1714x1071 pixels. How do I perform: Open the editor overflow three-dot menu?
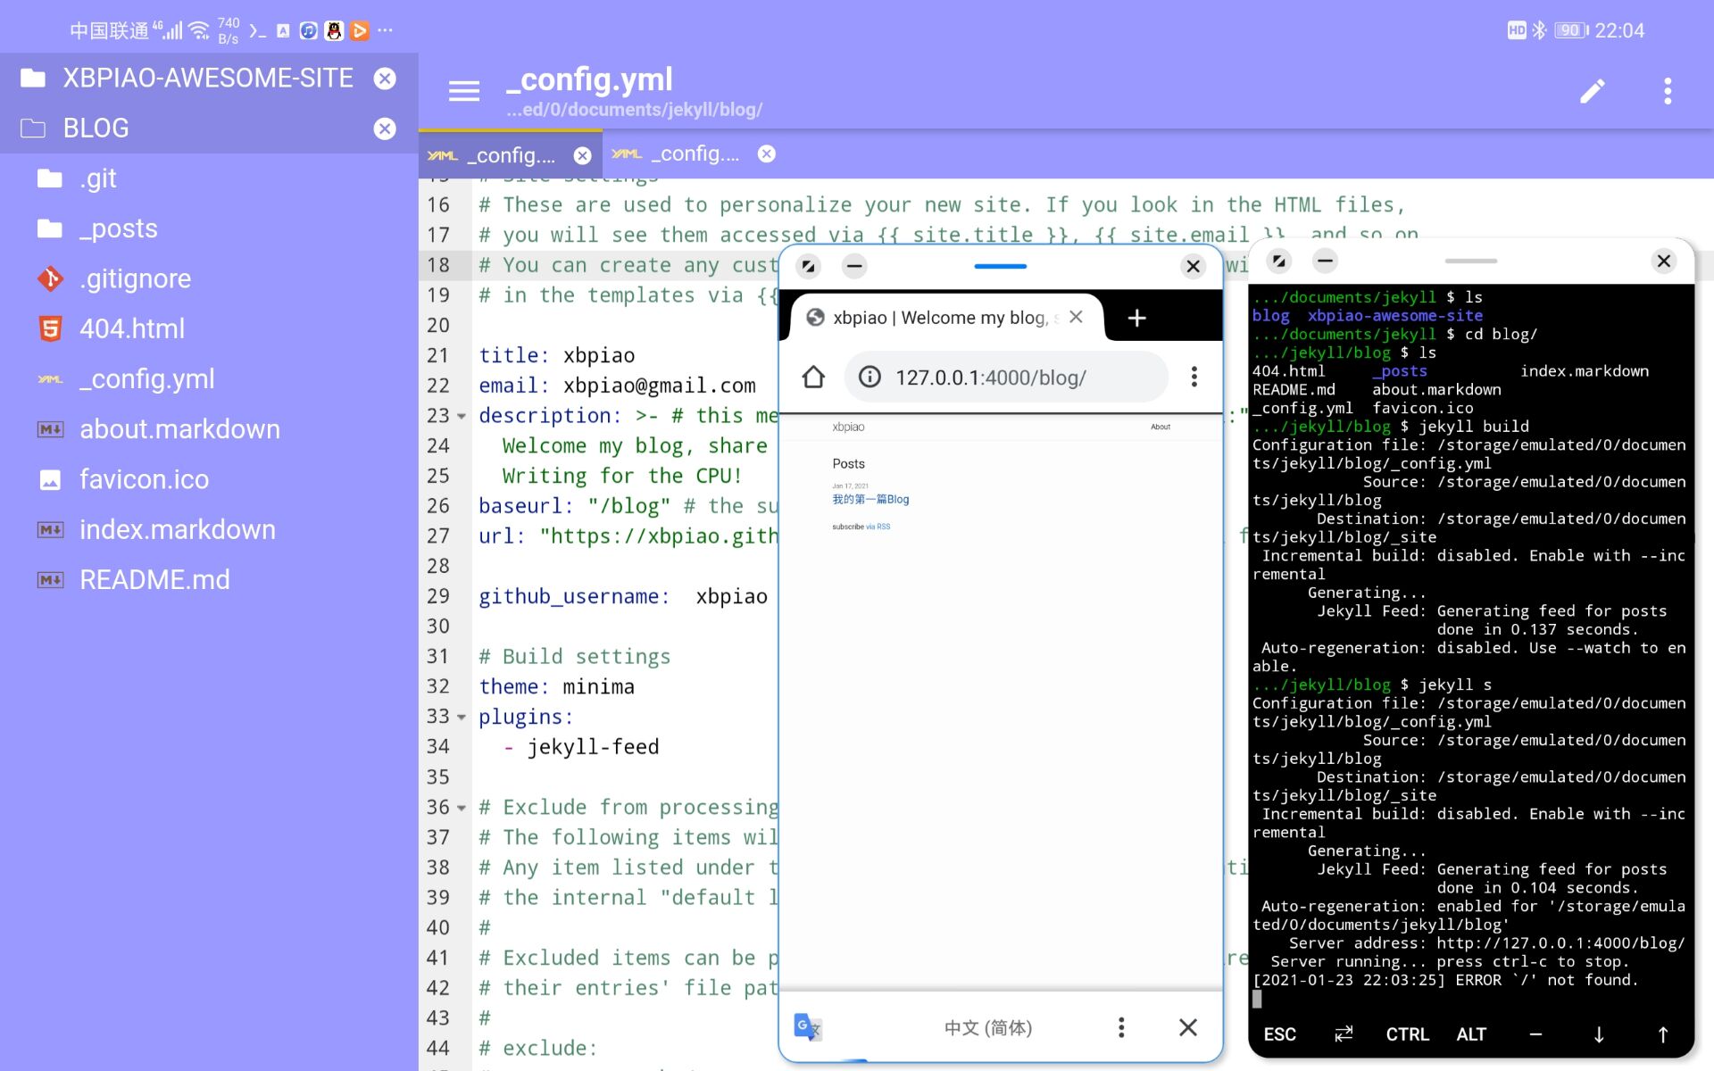1666,90
